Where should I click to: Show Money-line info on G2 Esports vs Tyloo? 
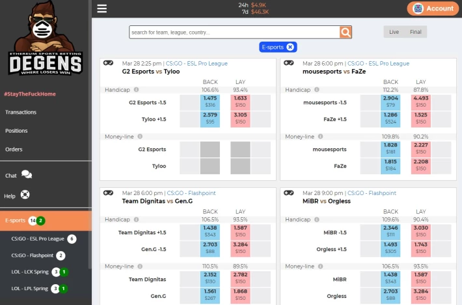[140, 137]
